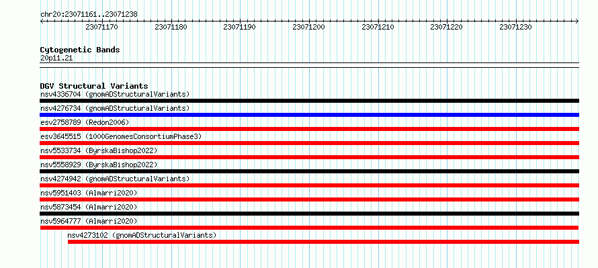
Task: Open nsv5964777 (Almarri2020) variant
Action: (89, 221)
